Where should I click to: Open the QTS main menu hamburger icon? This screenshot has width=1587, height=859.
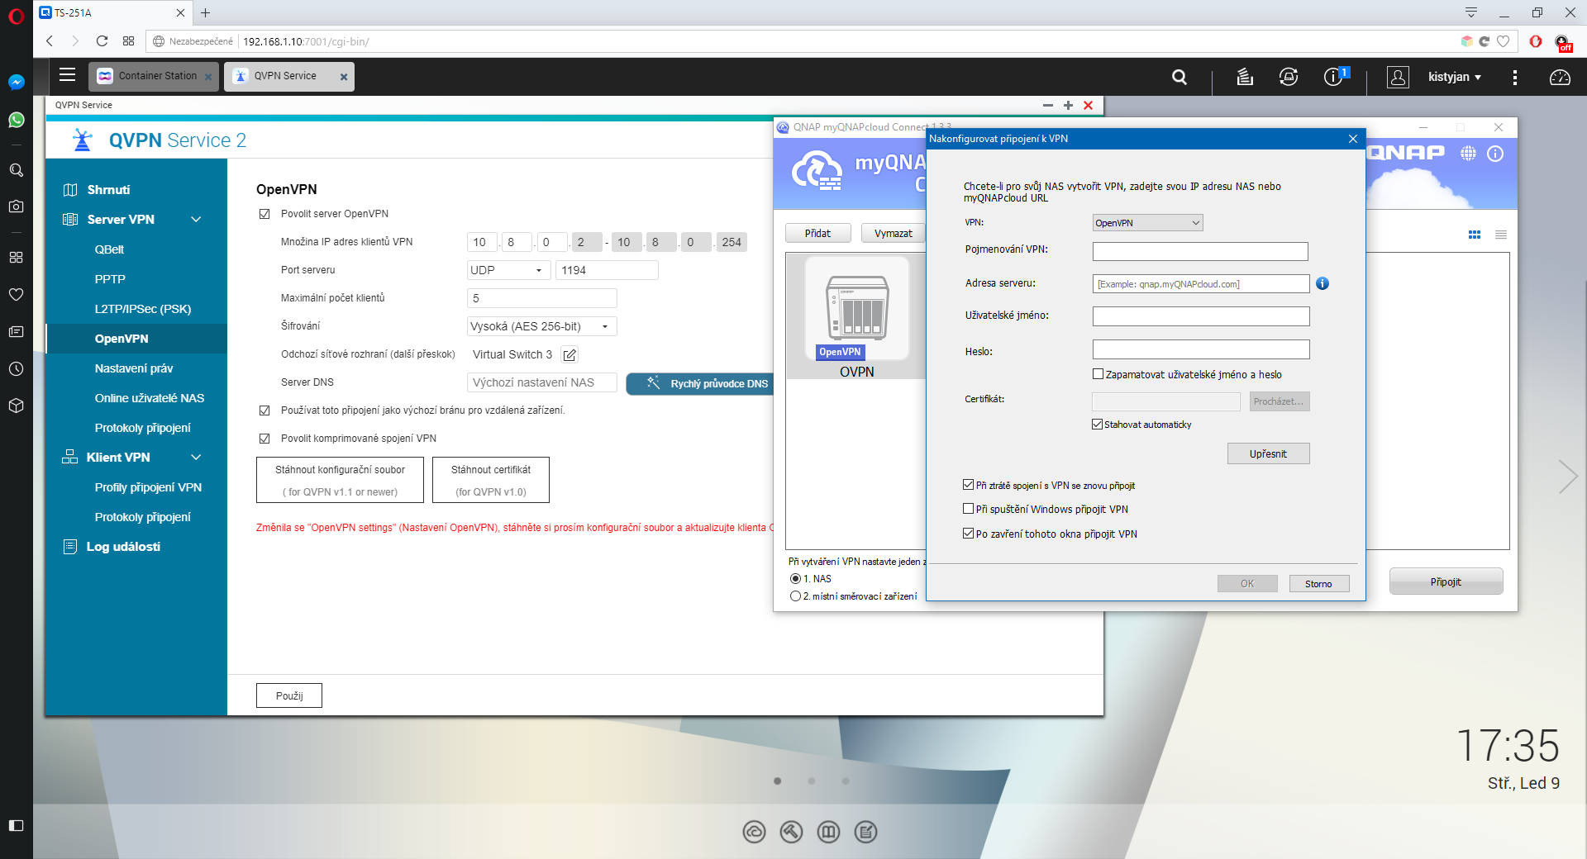coord(68,75)
